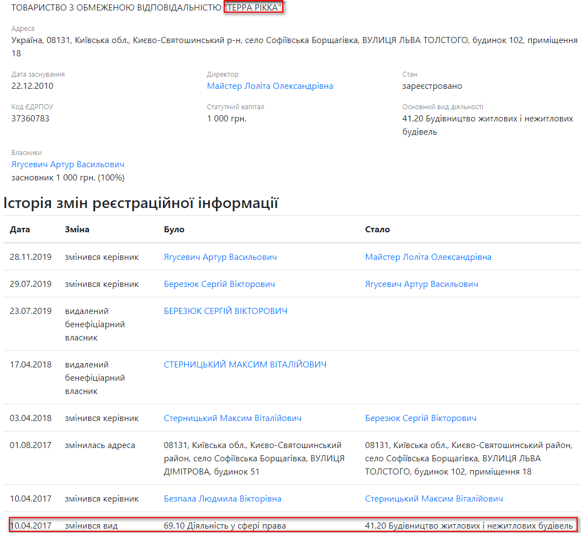
Task: Click the highlighted company name ТЕРРА РІККА
Action: click(253, 7)
